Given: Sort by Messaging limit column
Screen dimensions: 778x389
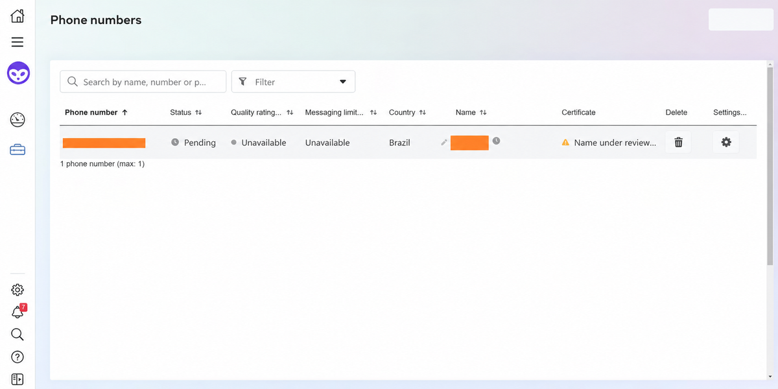Looking at the screenshot, I should (x=341, y=112).
